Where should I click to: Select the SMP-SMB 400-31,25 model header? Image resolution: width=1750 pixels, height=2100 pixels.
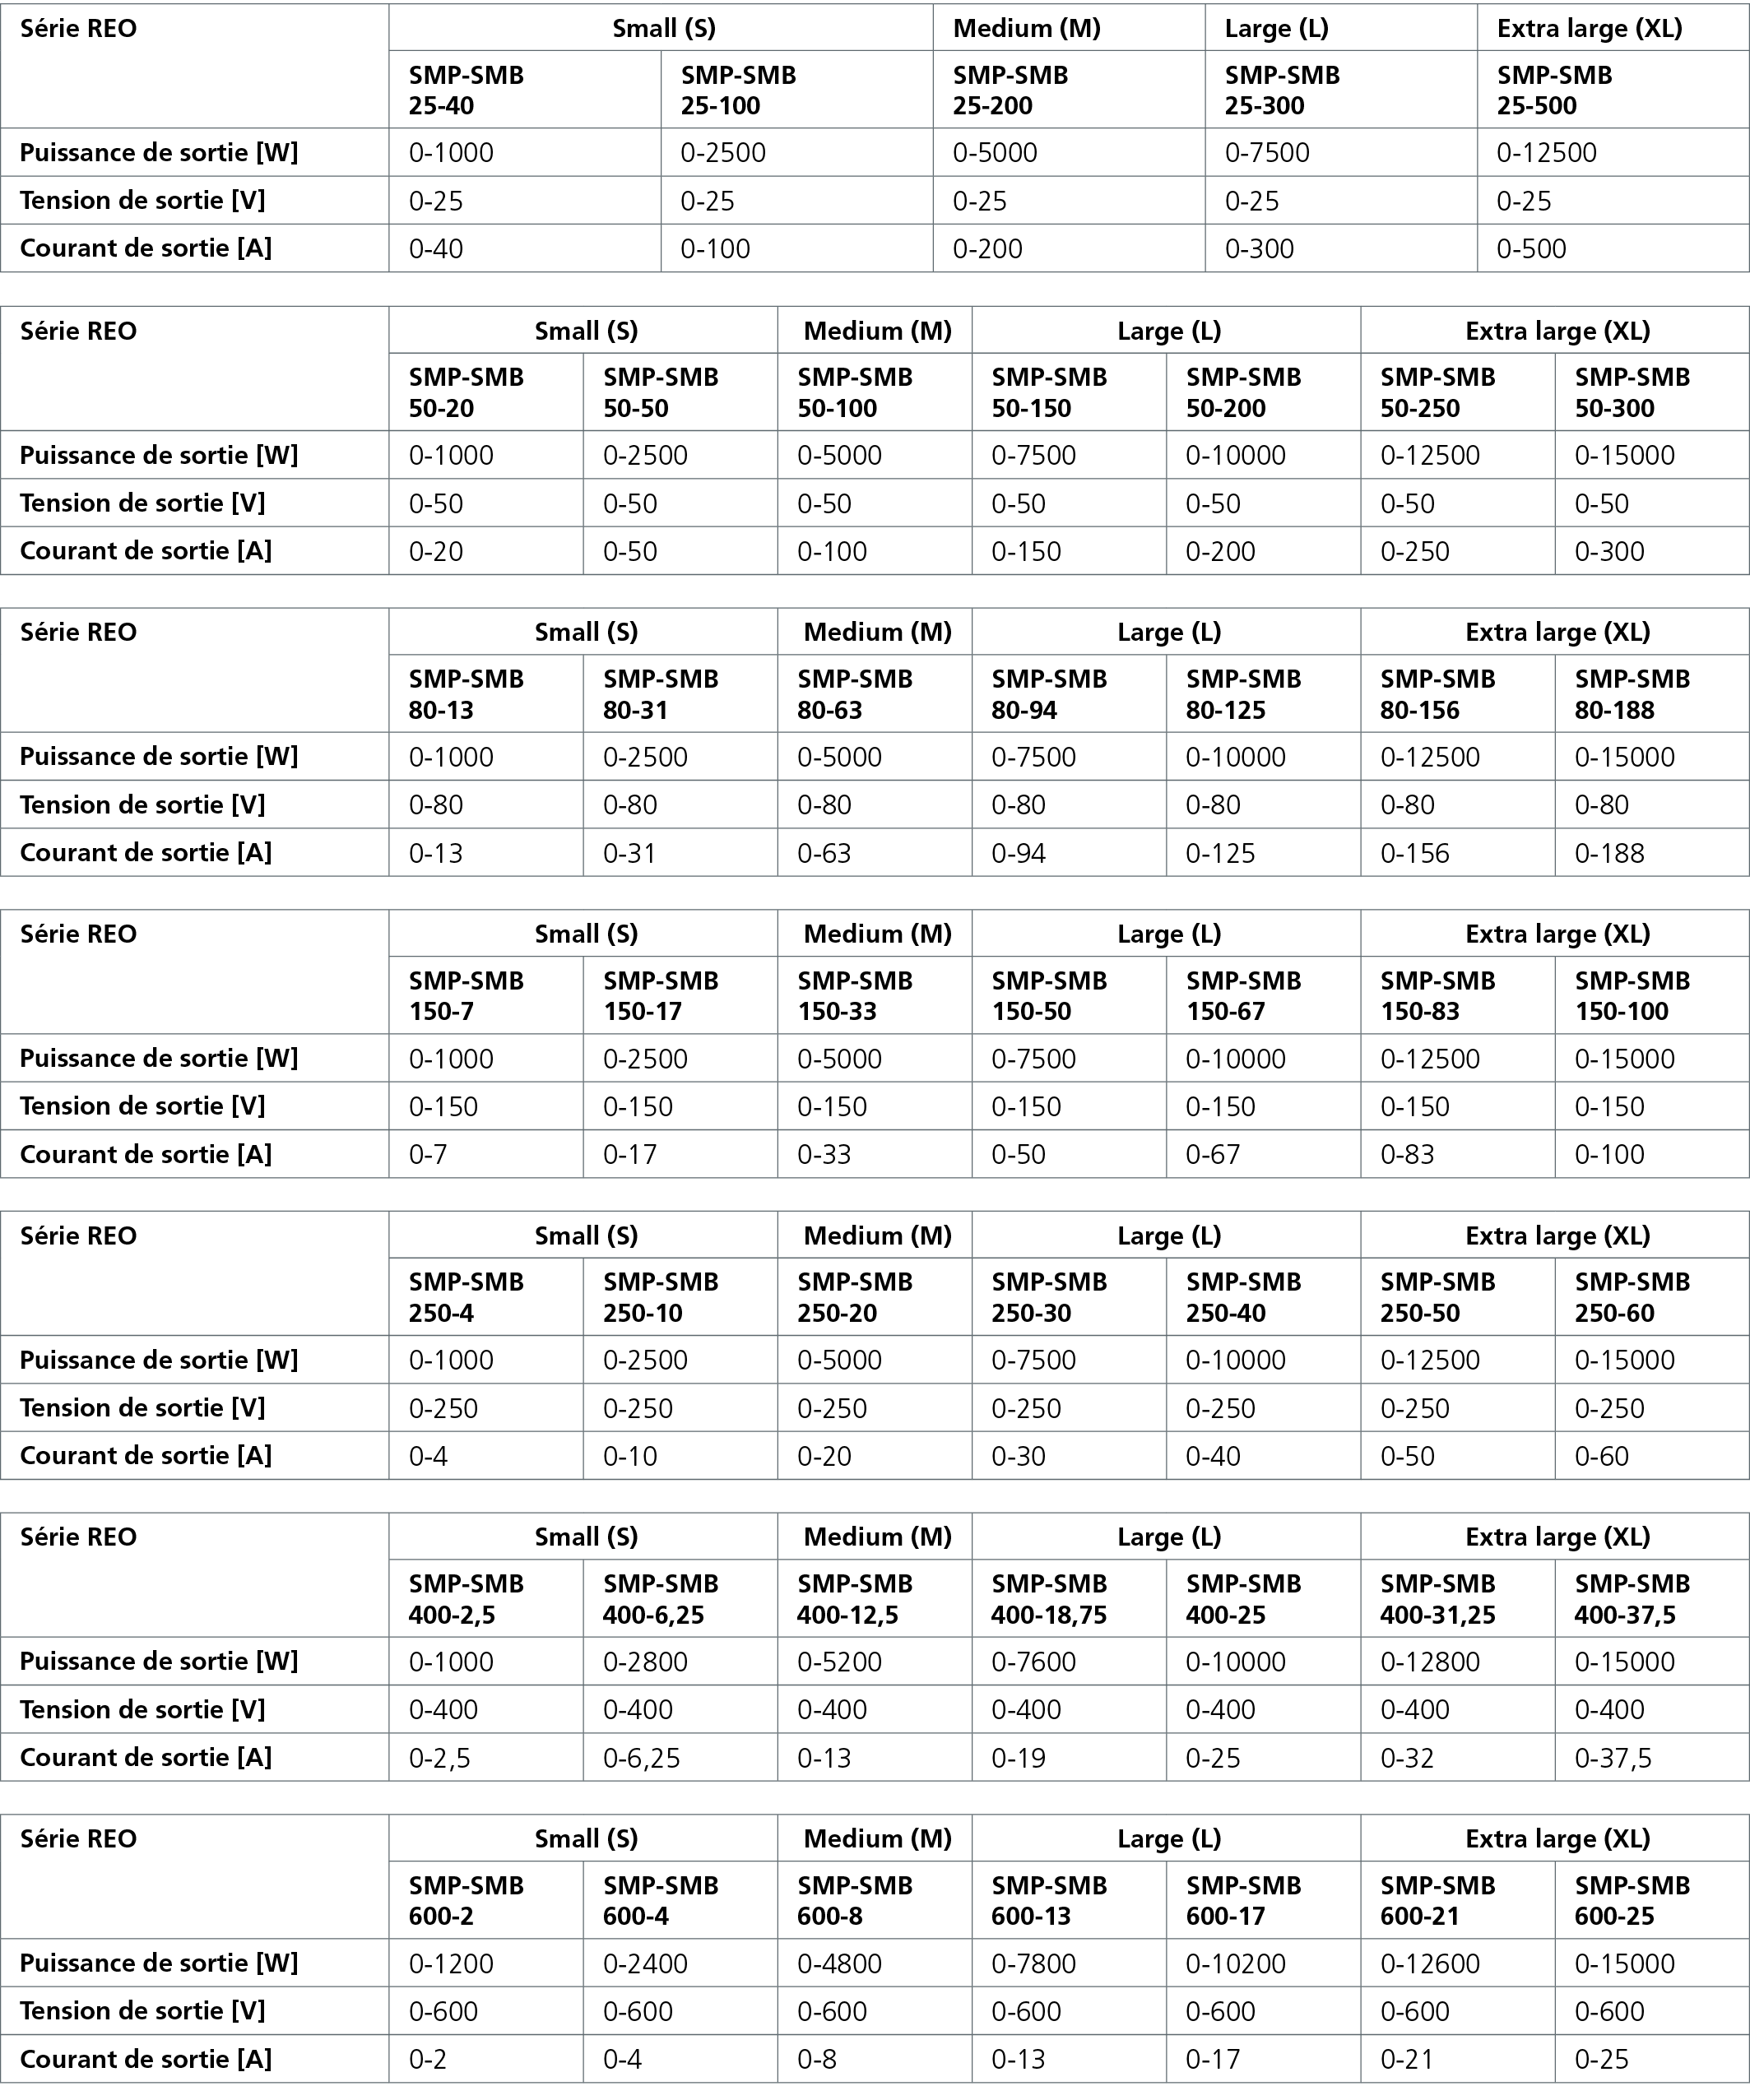pyautogui.click(x=1438, y=1599)
